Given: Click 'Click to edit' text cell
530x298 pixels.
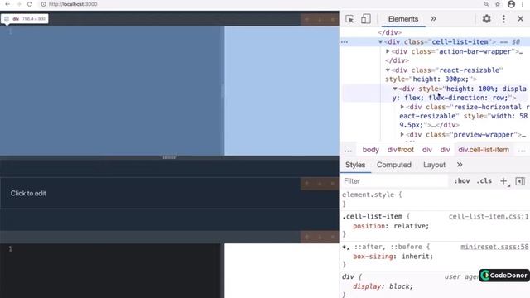Looking at the screenshot, I should [x=28, y=193].
